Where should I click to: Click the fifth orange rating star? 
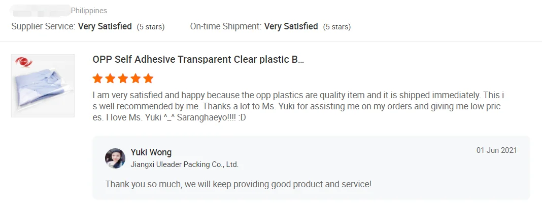click(x=148, y=78)
